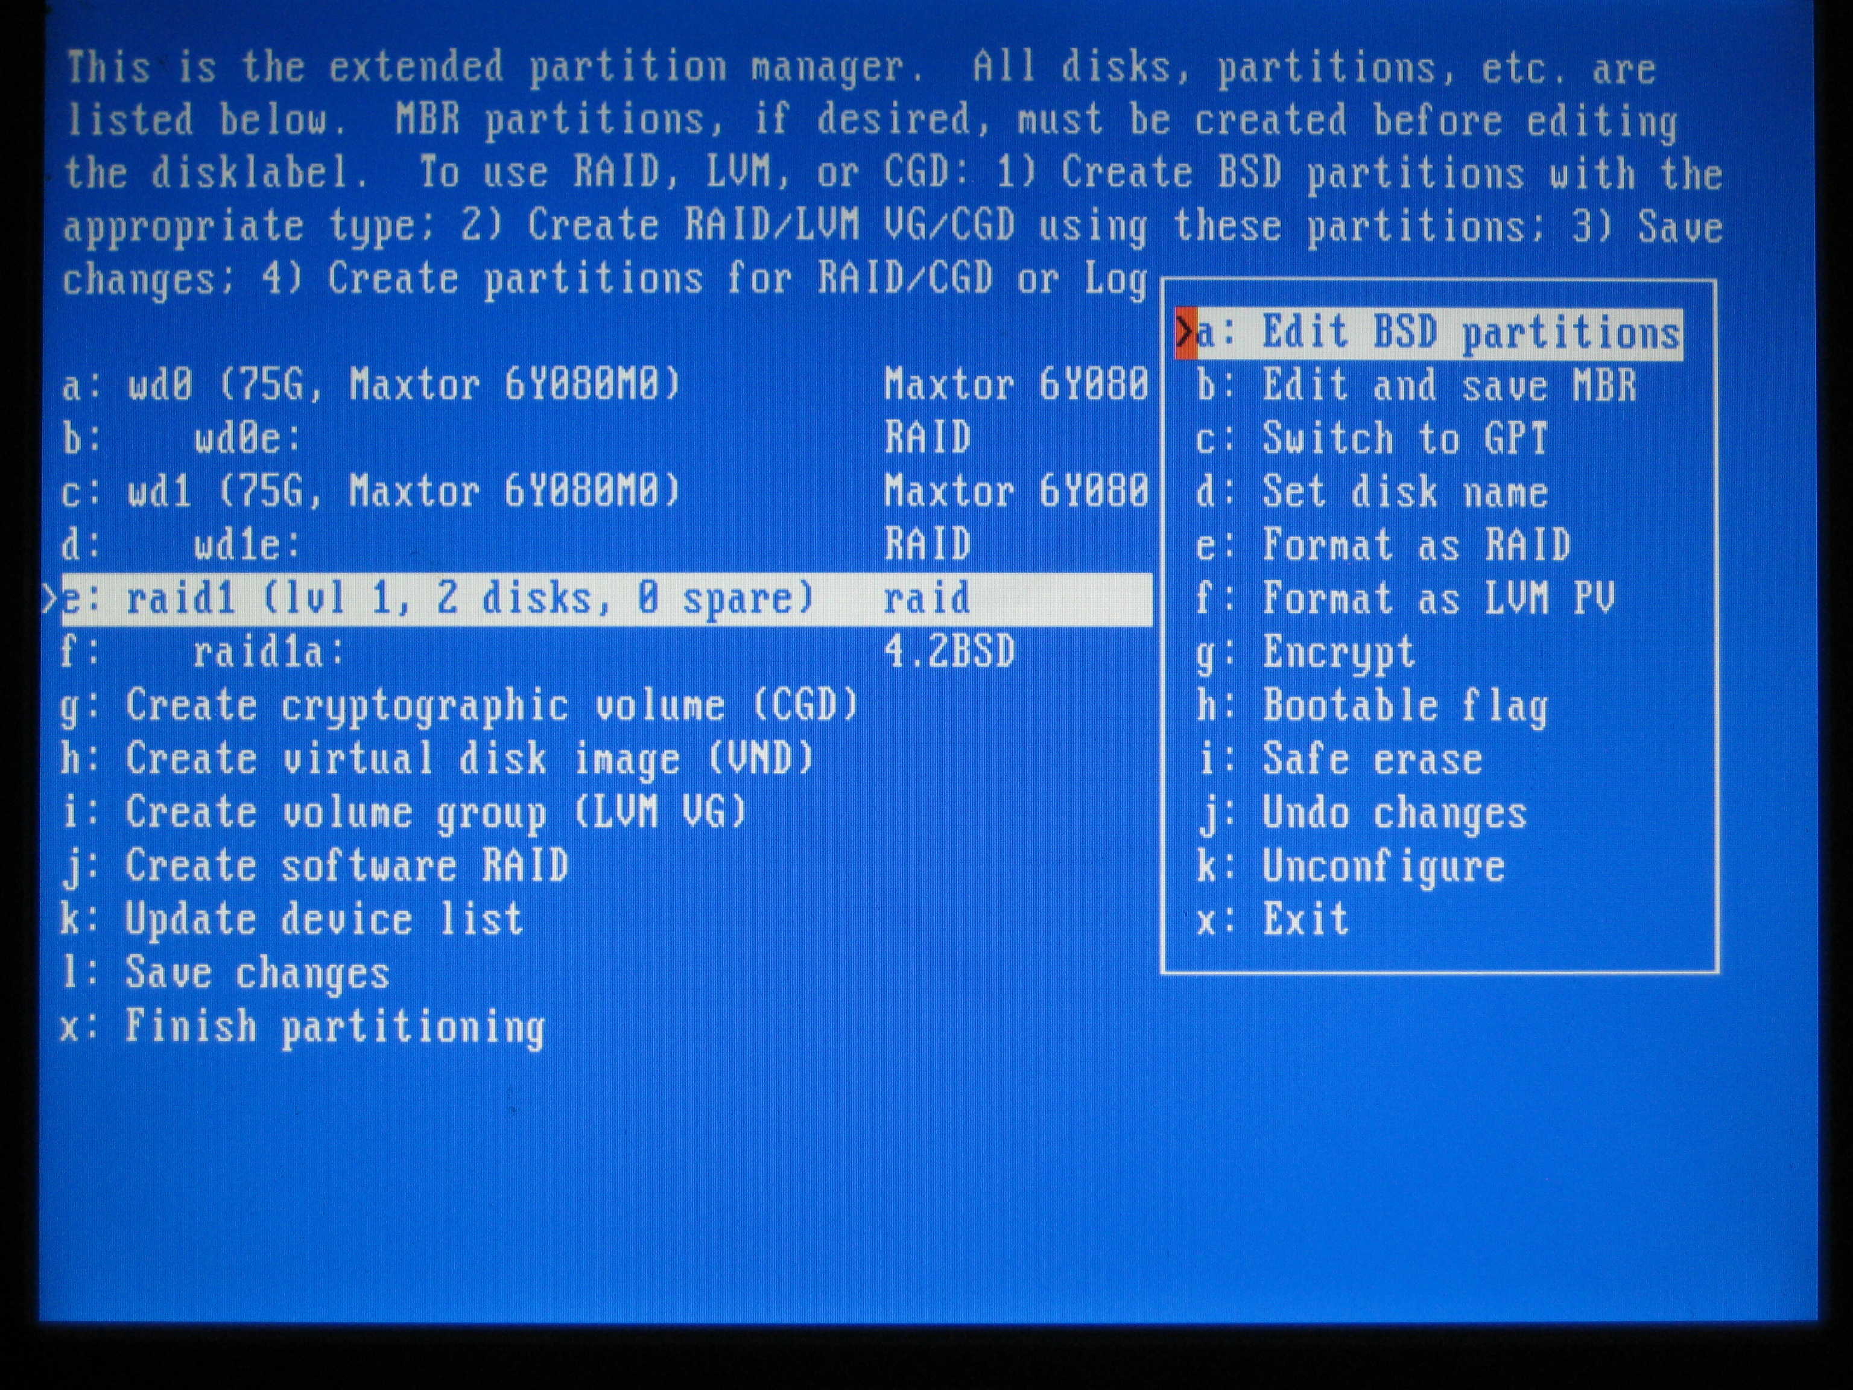Screen dimensions: 1853x1390
Task: Click '4.2BSD' type on raid1a row
Action: coord(949,653)
